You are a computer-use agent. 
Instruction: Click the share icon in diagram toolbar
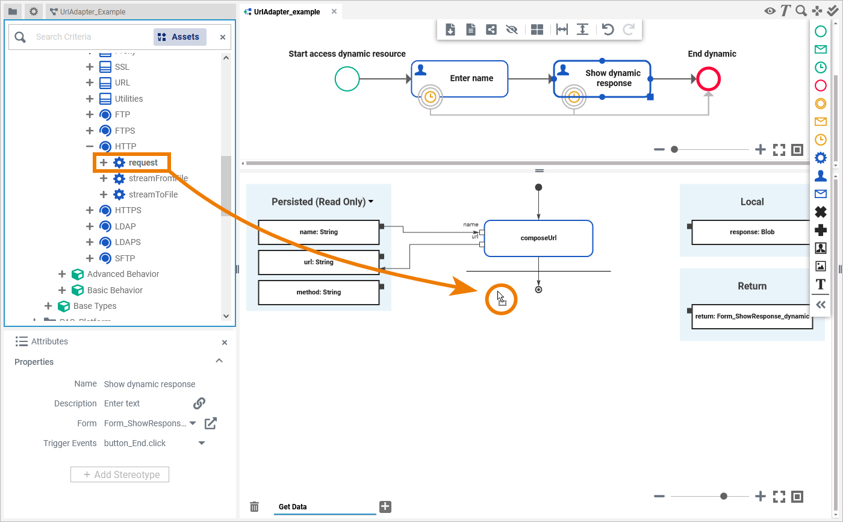click(491, 30)
